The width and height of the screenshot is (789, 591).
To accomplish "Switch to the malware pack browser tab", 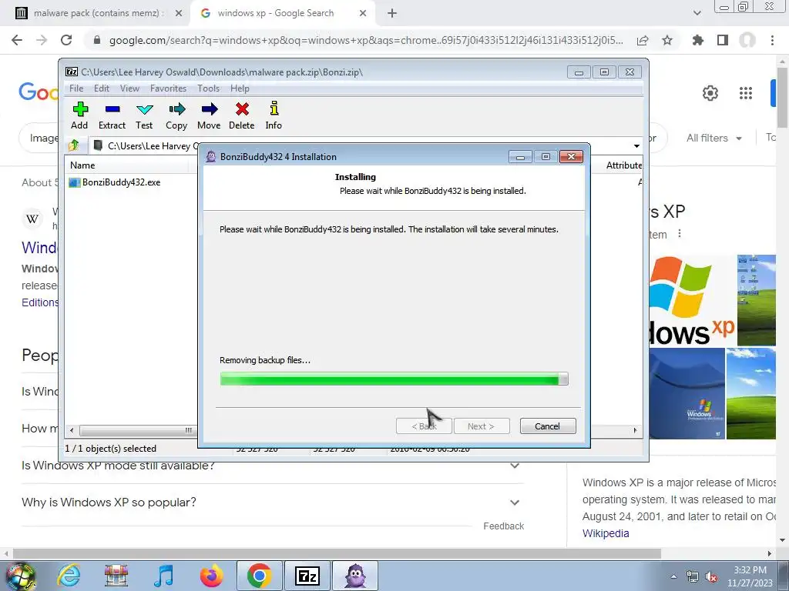I will [98, 13].
